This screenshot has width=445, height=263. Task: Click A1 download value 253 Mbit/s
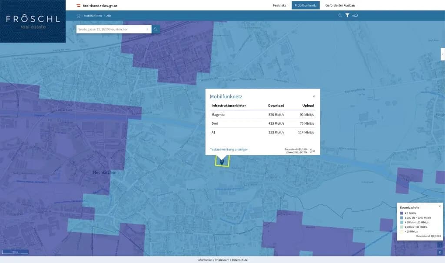(x=276, y=132)
